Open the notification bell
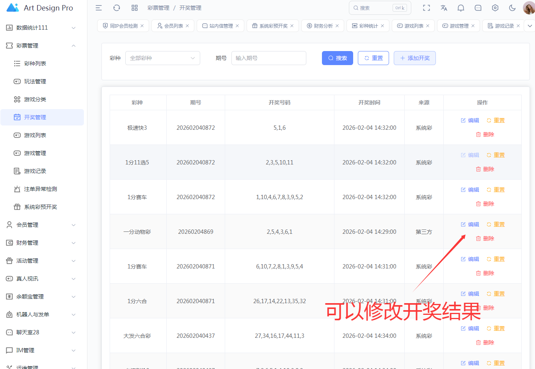Image resolution: width=535 pixels, height=369 pixels. (x=461, y=8)
